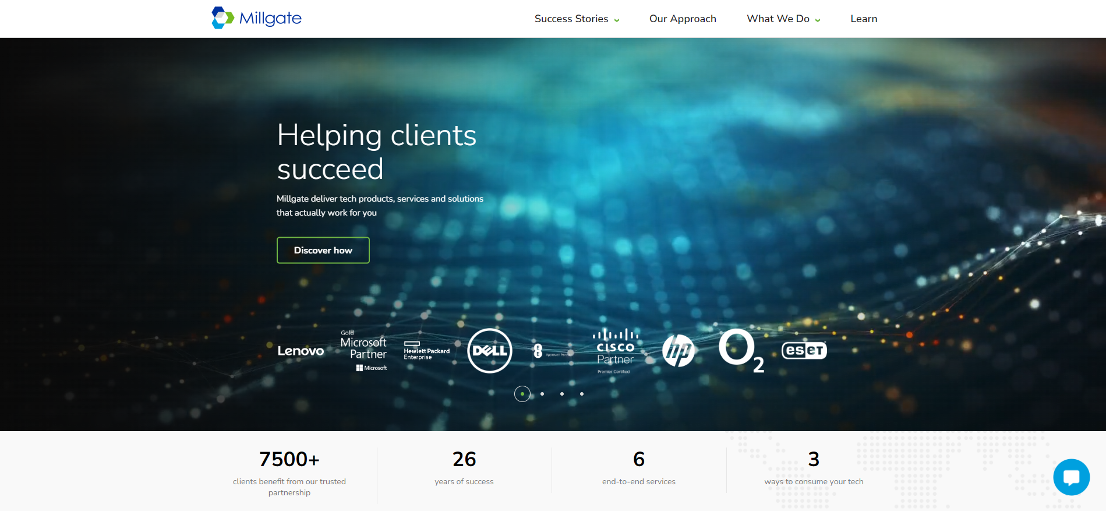Click the Millgate deliver tech products tagline
This screenshot has height=511, width=1106.
coord(380,206)
